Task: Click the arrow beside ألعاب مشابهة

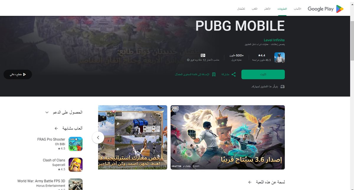Action: pos(56,128)
